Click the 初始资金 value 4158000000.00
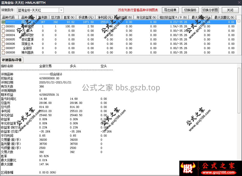This screenshot has width=242, height=176. click(49, 78)
